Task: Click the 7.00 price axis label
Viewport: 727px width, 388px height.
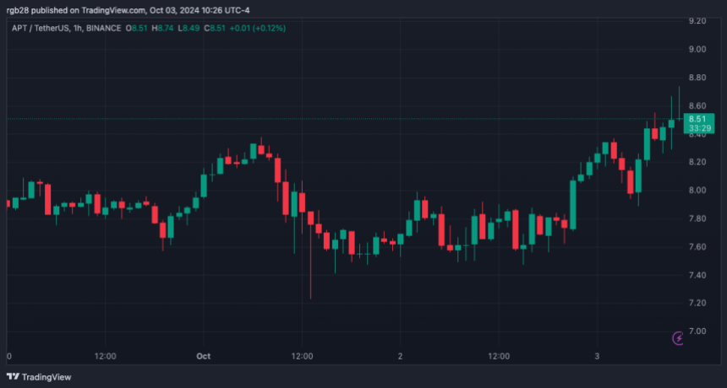Action: 697,331
